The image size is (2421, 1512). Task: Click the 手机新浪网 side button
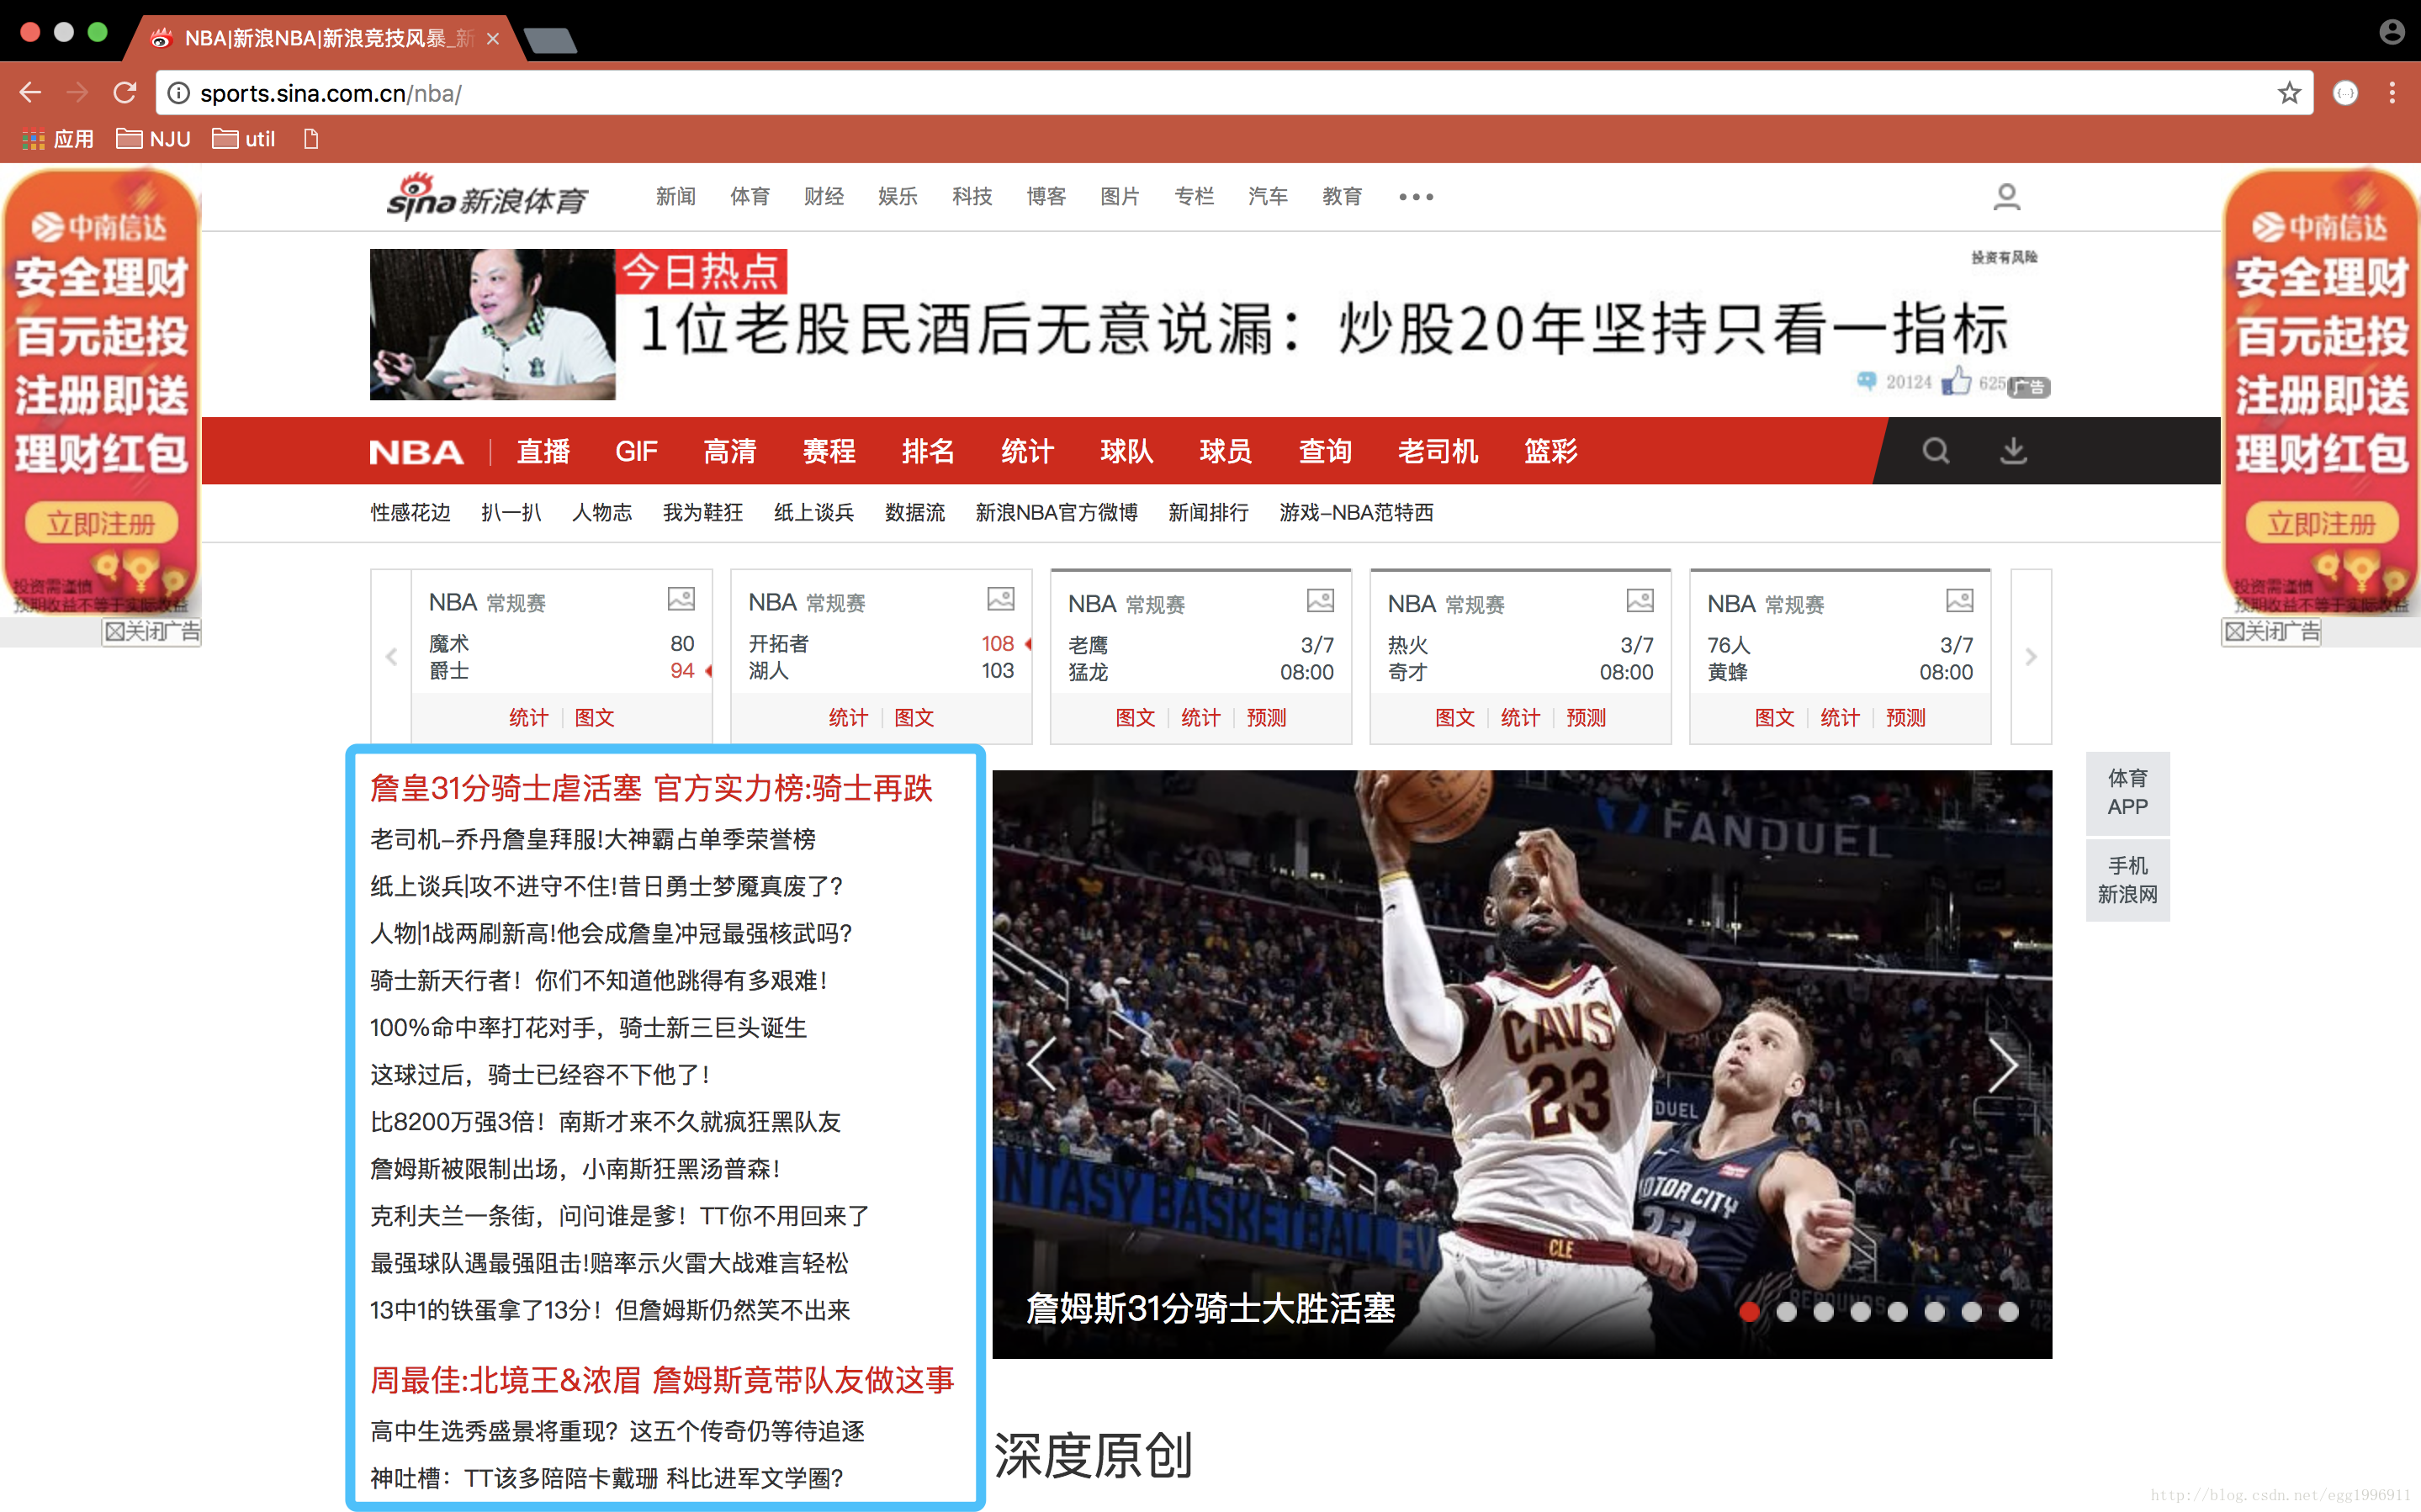point(2127,880)
